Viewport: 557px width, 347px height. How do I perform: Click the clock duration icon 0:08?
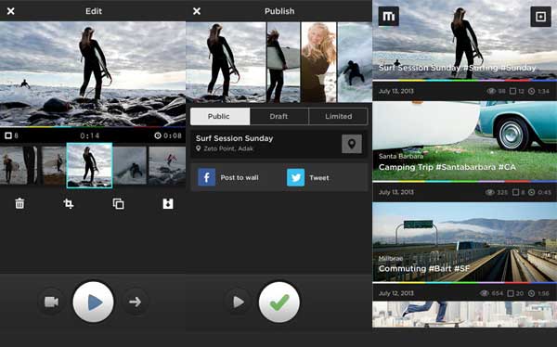158,135
